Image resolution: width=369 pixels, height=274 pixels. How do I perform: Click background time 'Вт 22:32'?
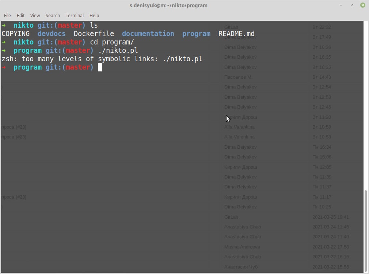pos(322,27)
